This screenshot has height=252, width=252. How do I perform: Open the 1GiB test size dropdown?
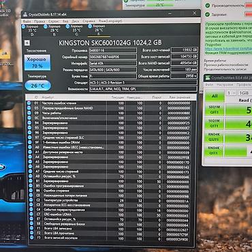tap(245, 93)
